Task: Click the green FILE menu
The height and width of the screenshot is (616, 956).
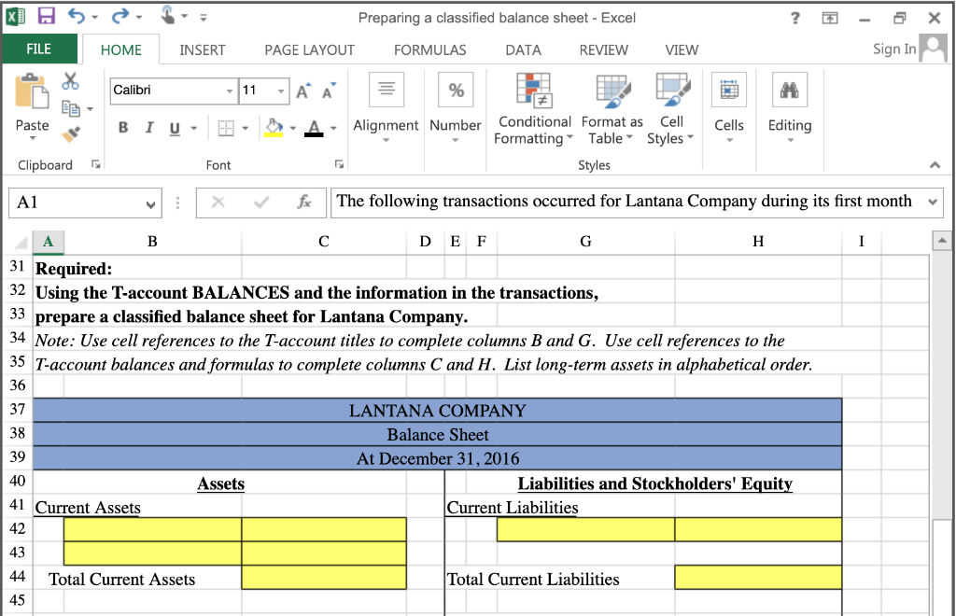Action: click(39, 49)
